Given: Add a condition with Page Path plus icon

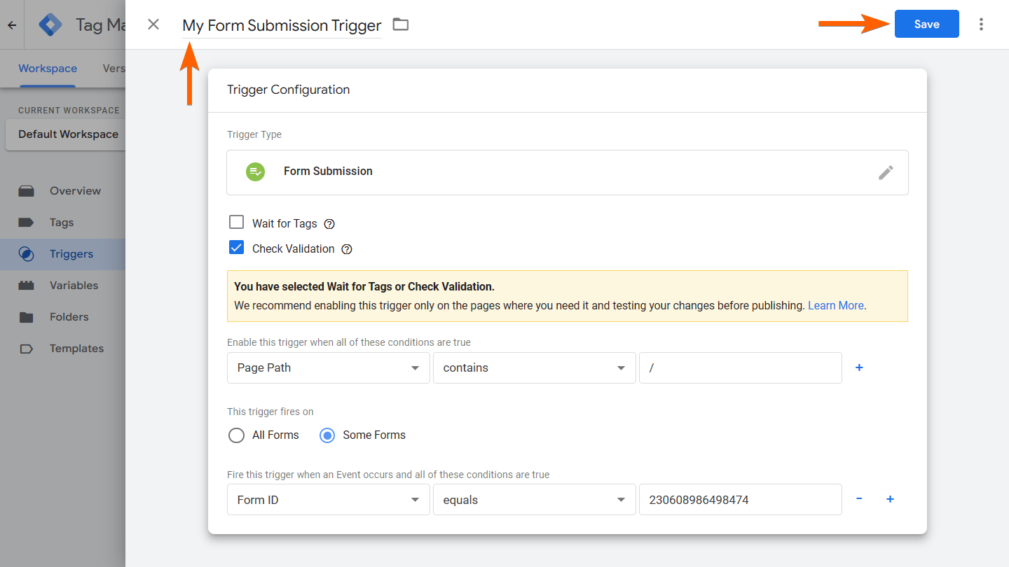Looking at the screenshot, I should pos(859,367).
